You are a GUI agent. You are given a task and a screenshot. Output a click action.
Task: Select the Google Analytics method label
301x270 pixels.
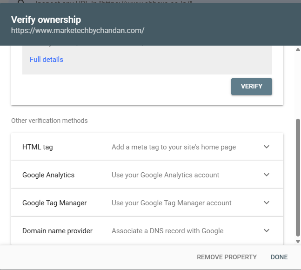pyautogui.click(x=48, y=175)
